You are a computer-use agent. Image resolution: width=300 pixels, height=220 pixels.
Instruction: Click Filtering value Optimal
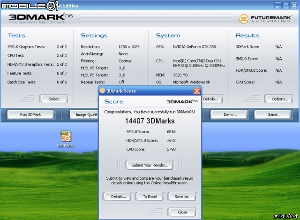(125, 61)
